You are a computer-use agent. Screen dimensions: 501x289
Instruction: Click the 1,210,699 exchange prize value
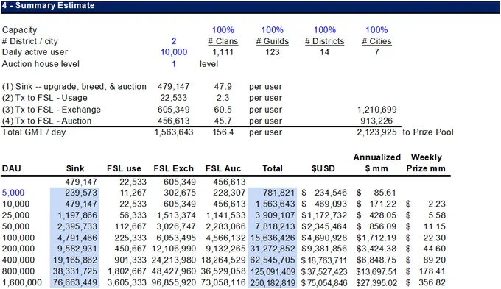click(377, 110)
